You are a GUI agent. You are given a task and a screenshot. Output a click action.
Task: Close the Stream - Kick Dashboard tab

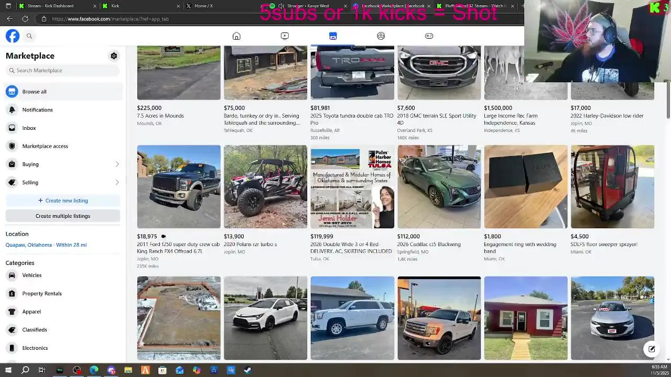click(95, 6)
